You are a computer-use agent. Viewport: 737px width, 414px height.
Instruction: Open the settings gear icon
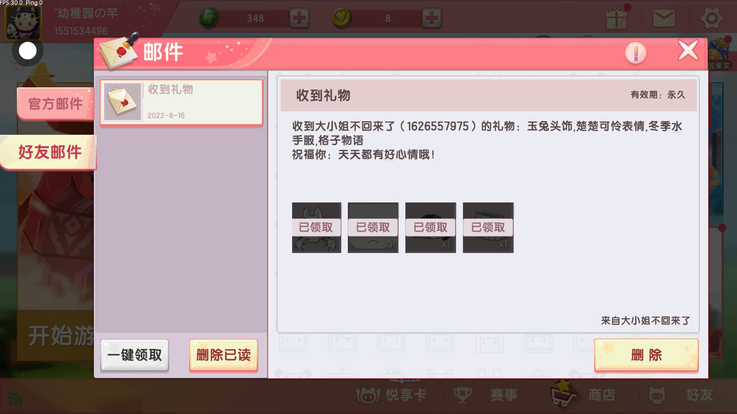pyautogui.click(x=712, y=18)
